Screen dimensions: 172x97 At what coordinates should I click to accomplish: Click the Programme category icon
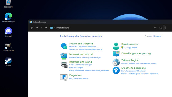click(64, 77)
